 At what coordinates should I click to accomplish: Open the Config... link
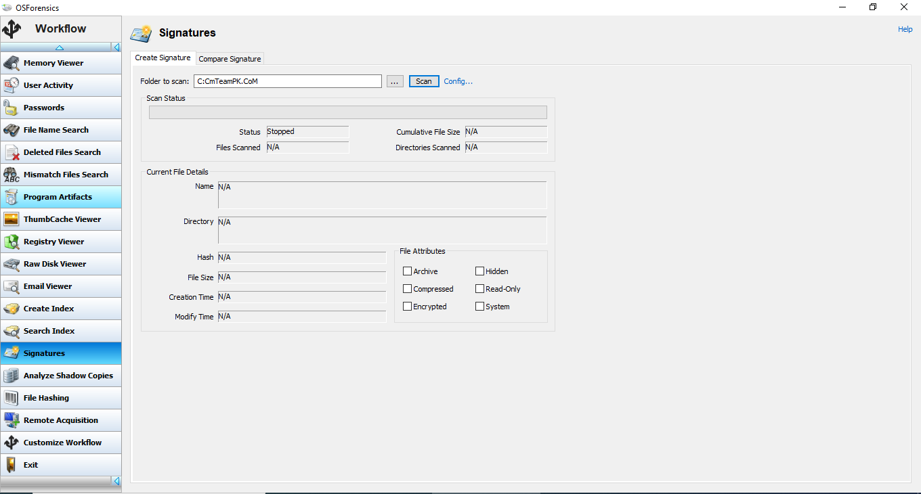point(458,81)
